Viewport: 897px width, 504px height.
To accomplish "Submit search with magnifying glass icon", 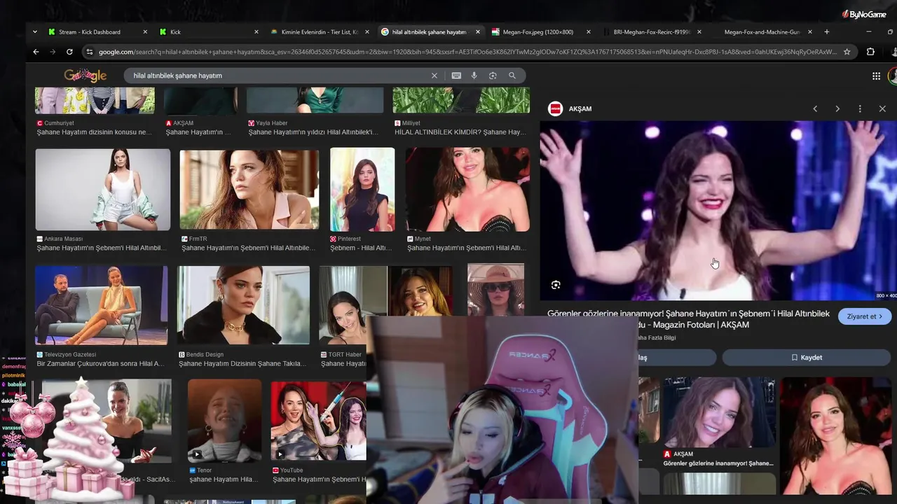I will click(x=512, y=76).
